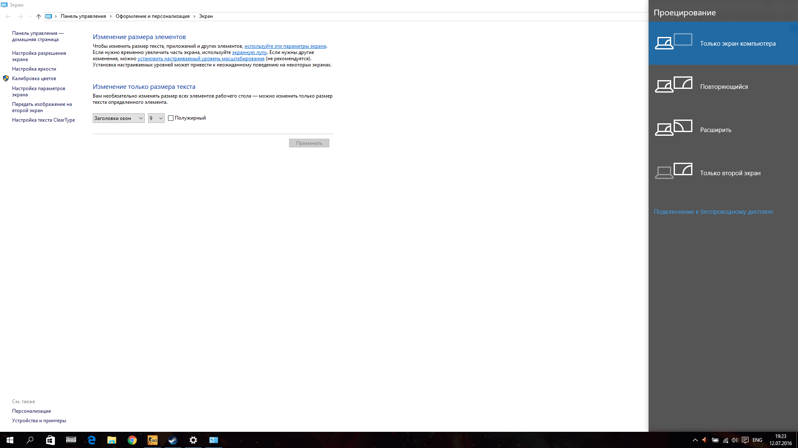Image resolution: width=798 pixels, height=448 pixels.
Task: Click the address bar computer icon
Action: pos(49,16)
